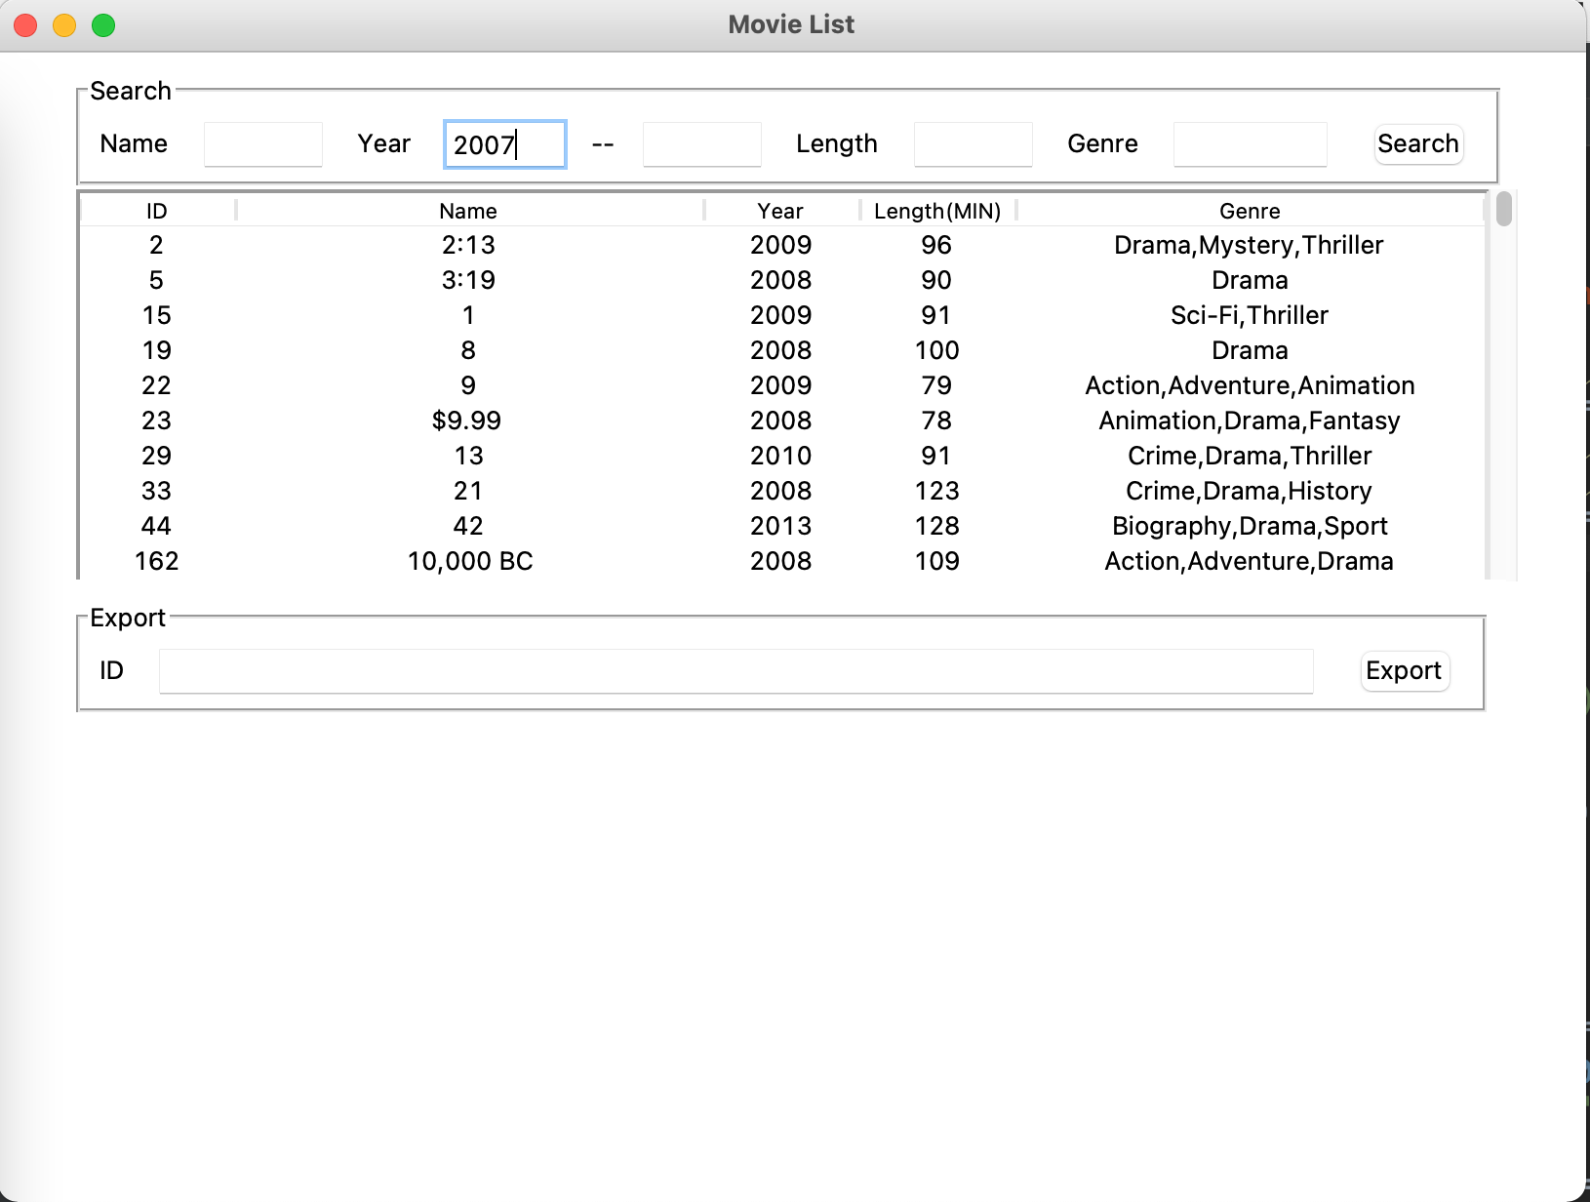Click the Export ID input field
This screenshot has width=1590, height=1202.
pos(736,671)
